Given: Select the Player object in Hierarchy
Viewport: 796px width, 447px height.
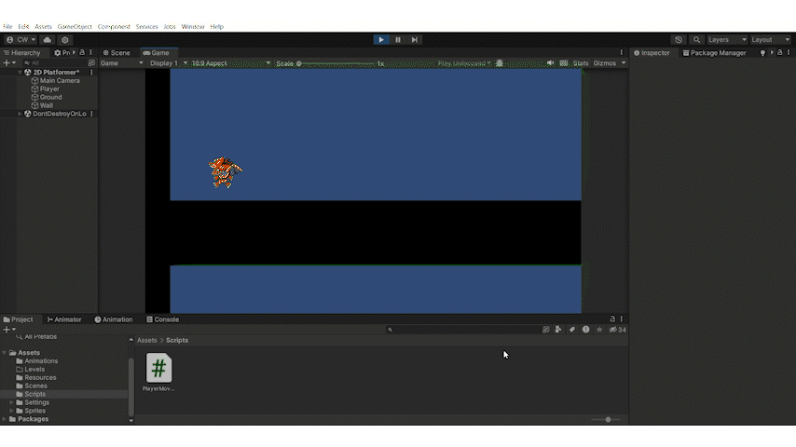Looking at the screenshot, I should tap(49, 88).
